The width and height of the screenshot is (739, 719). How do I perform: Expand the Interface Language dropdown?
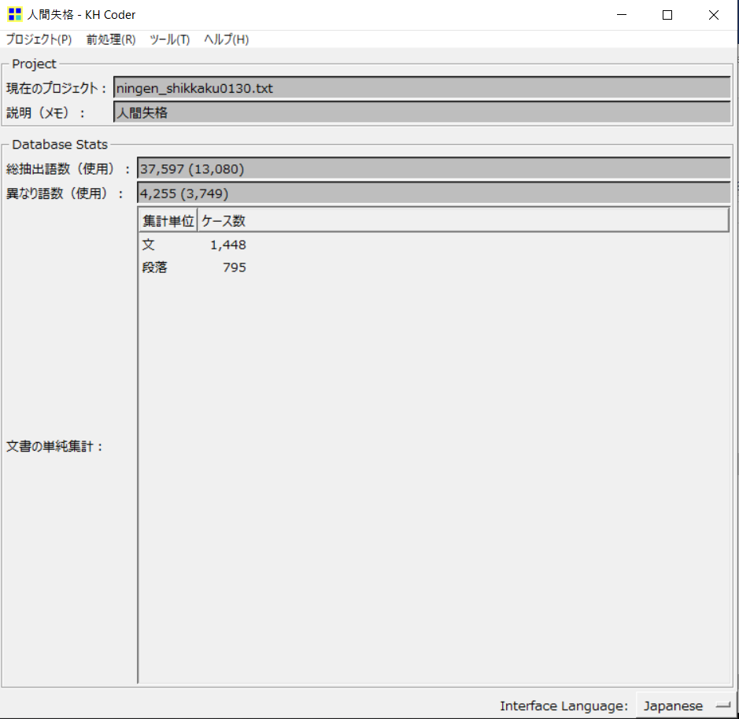point(682,706)
